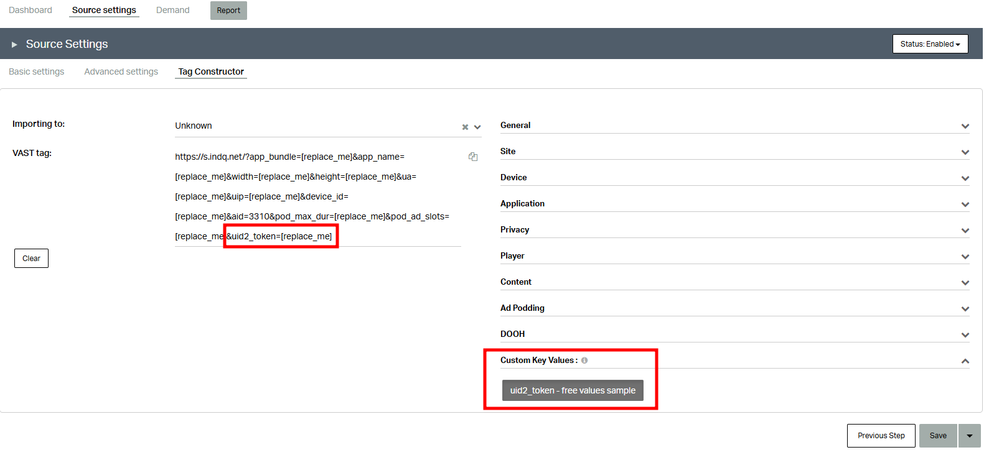
Task: Go to the Dashboard menu
Action: 30,10
